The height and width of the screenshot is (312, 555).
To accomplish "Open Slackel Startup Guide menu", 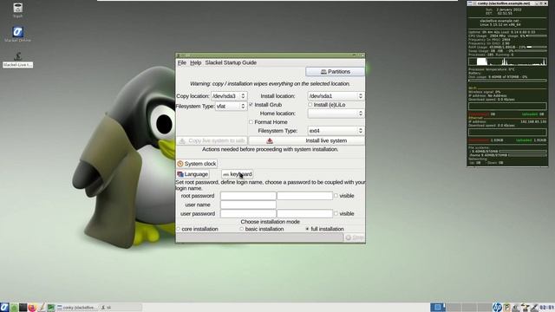I will point(231,62).
